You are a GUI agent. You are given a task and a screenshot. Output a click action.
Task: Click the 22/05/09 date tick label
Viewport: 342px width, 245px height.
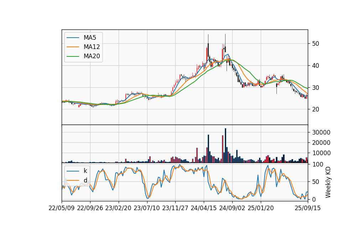(x=62, y=208)
